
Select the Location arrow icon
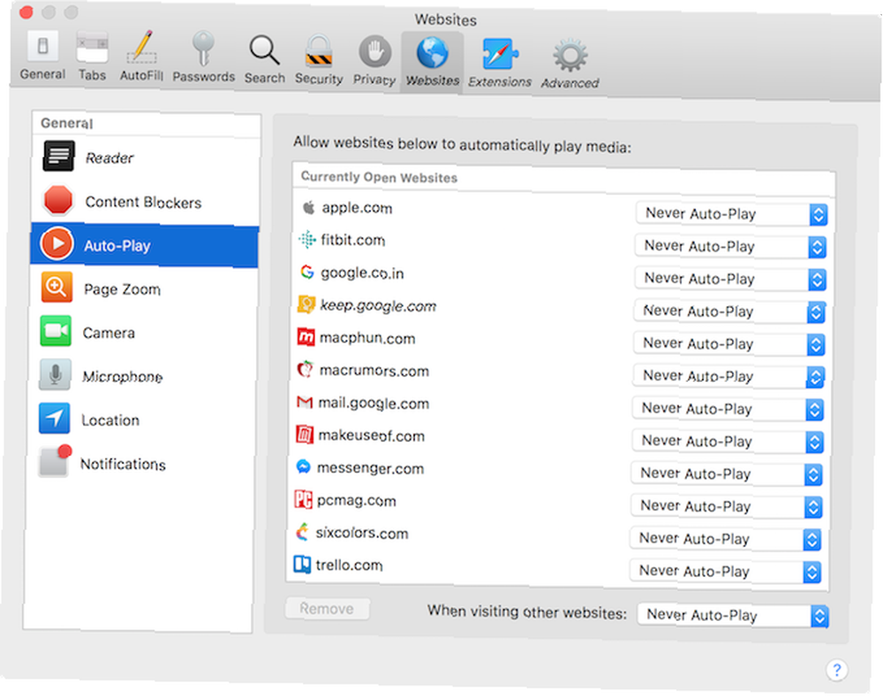[55, 418]
